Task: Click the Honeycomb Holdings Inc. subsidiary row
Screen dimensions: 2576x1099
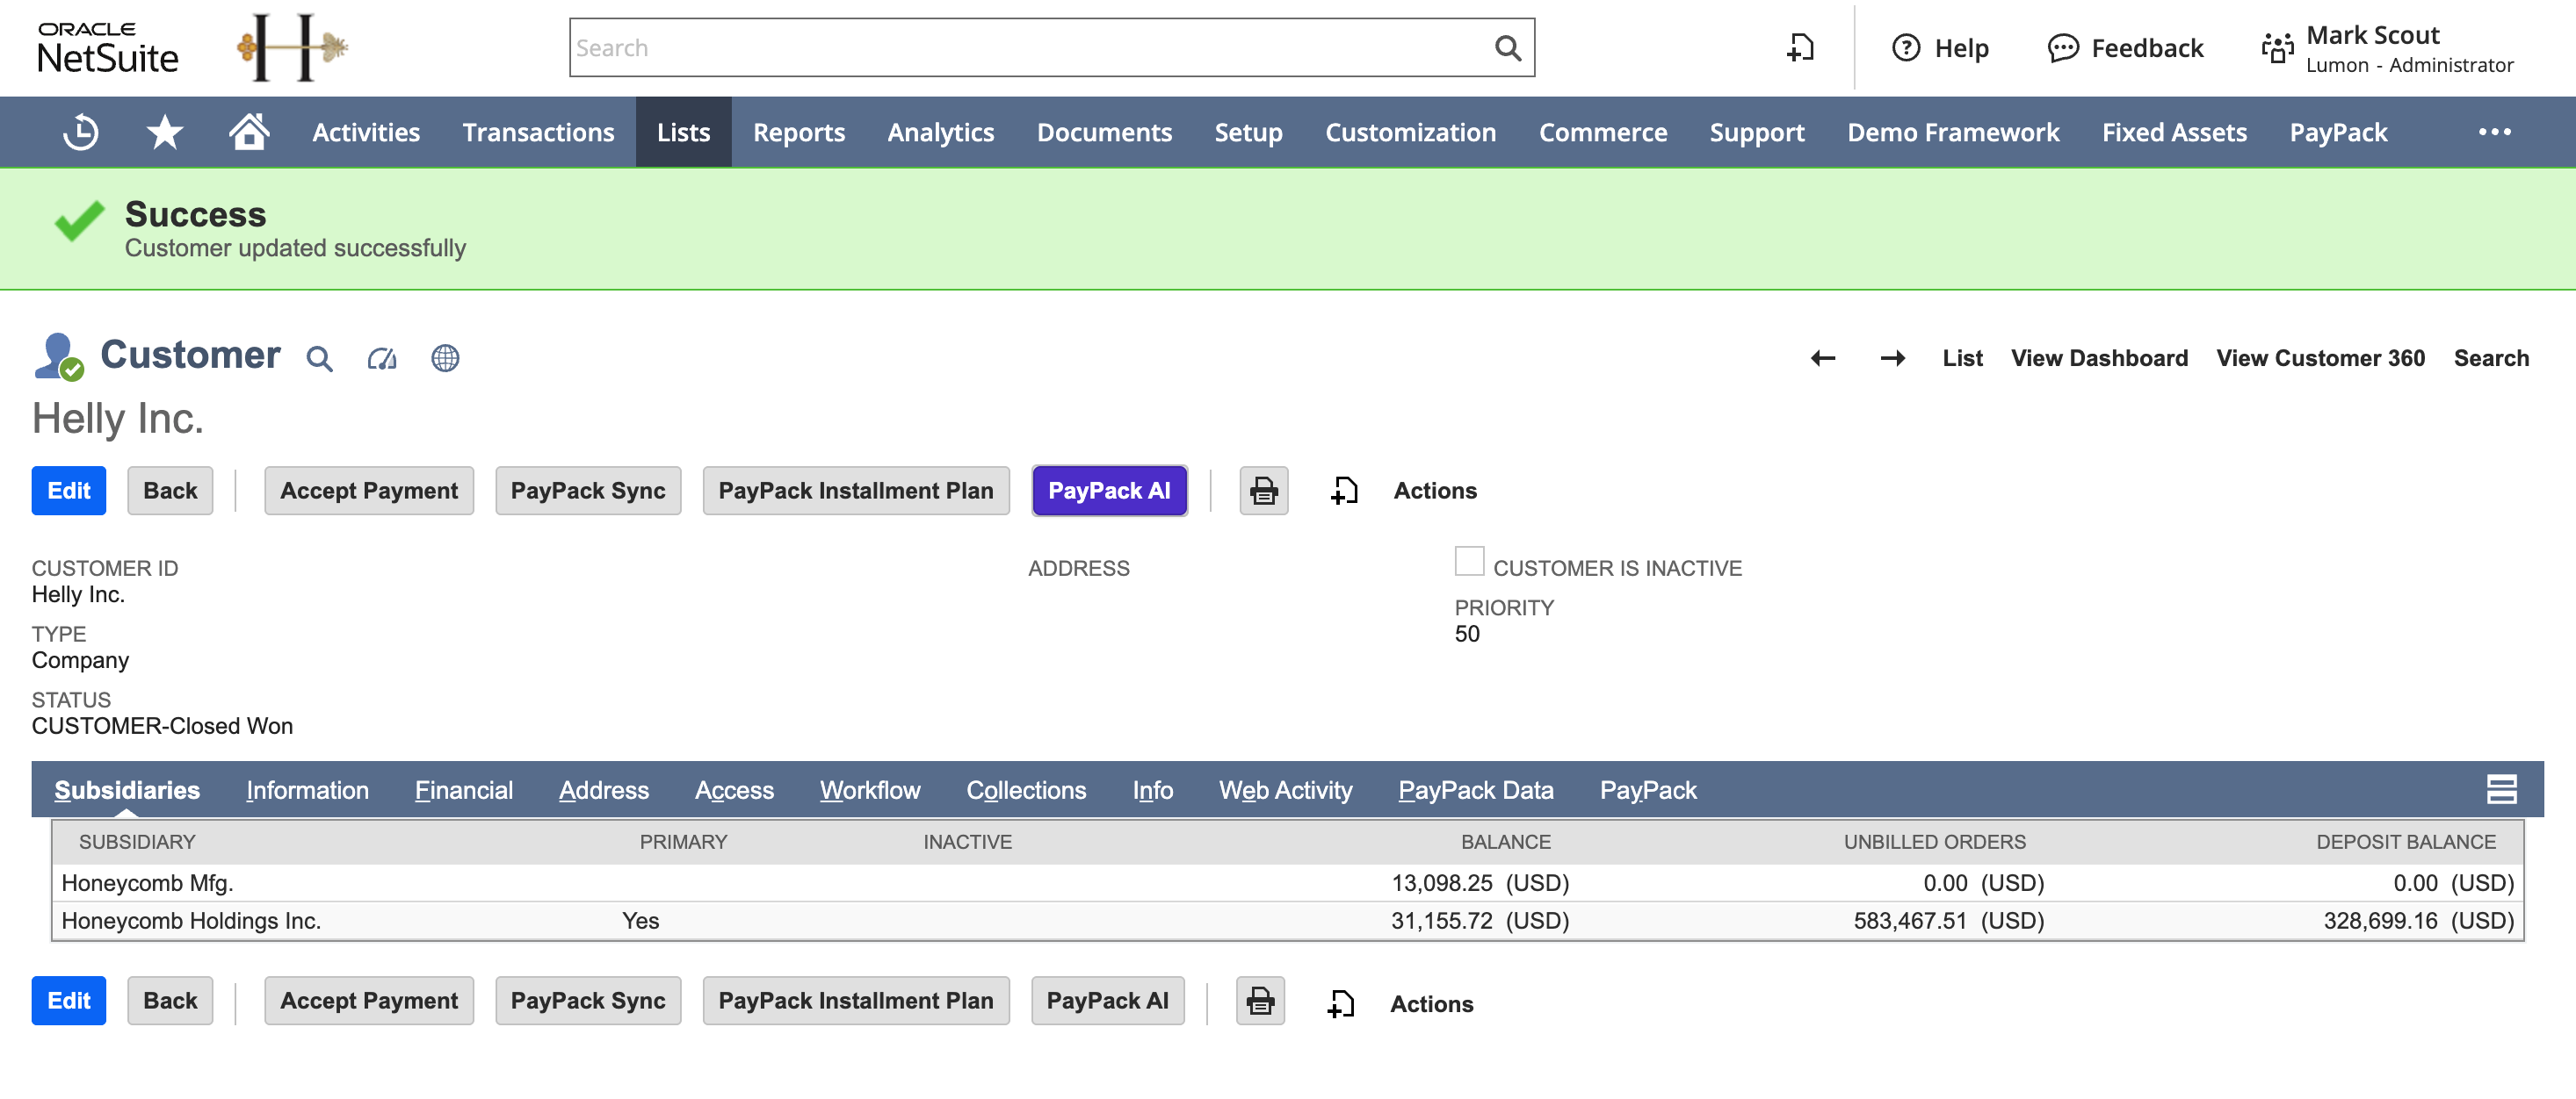Action: coord(1288,920)
